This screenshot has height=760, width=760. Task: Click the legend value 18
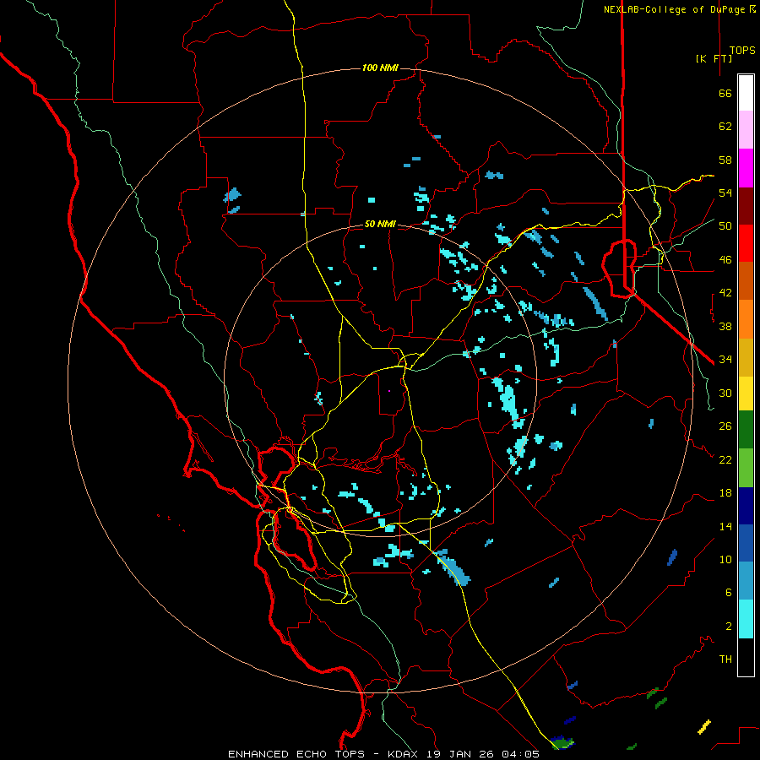[x=725, y=493]
